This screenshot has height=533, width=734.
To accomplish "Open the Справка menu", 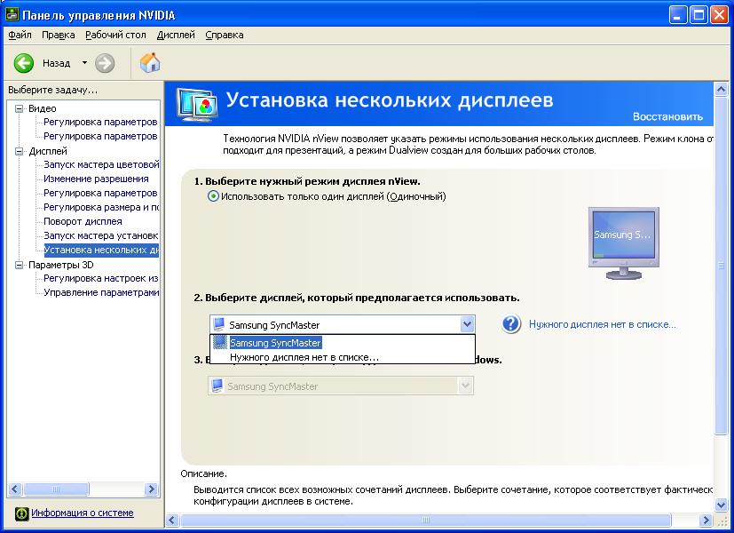I will (225, 35).
